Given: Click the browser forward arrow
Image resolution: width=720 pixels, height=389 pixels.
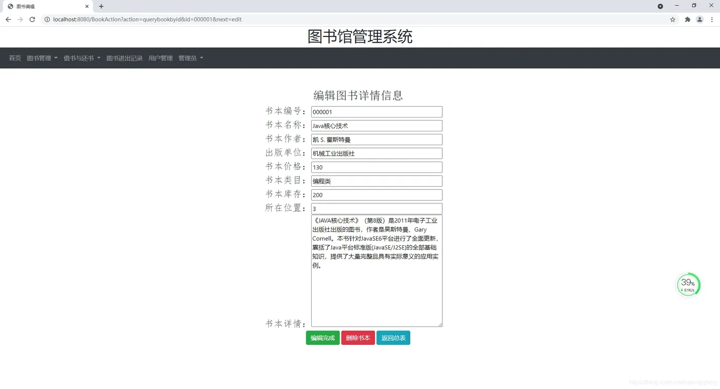Looking at the screenshot, I should [x=20, y=20].
